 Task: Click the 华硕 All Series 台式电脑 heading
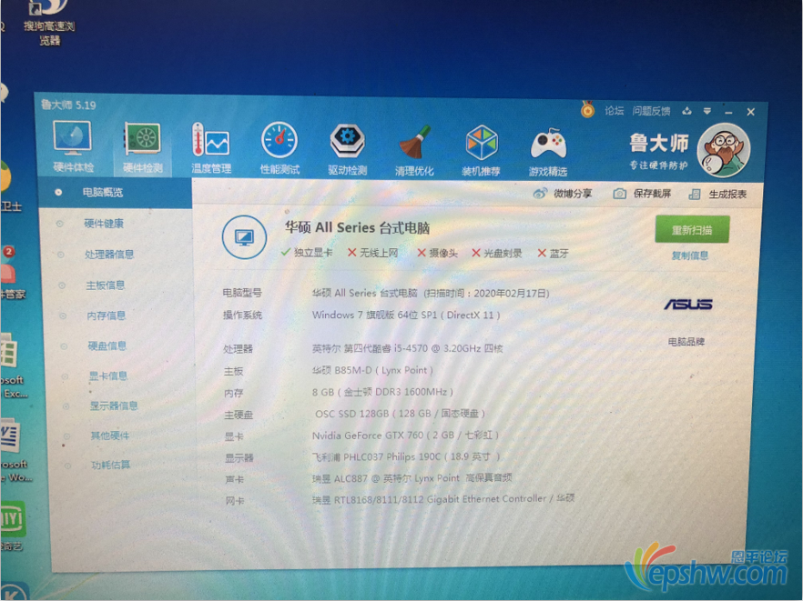[x=357, y=227]
